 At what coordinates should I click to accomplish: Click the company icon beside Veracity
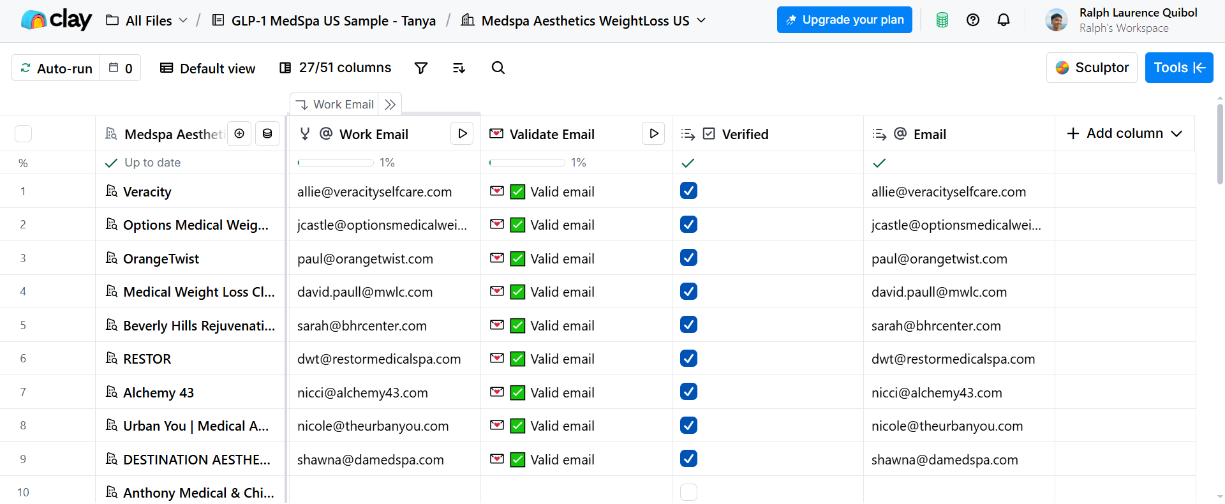pyautogui.click(x=112, y=191)
